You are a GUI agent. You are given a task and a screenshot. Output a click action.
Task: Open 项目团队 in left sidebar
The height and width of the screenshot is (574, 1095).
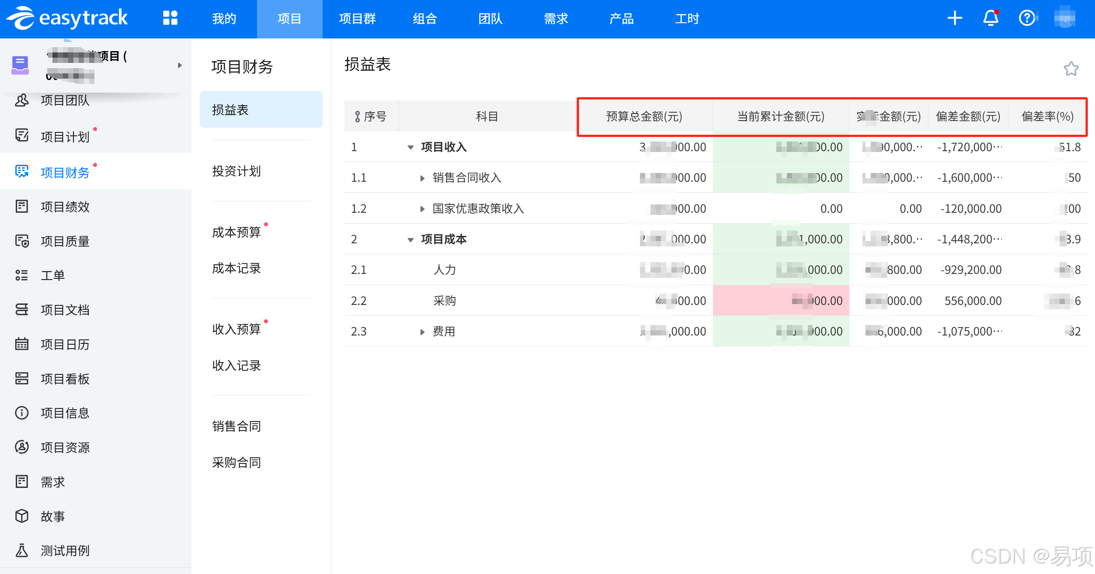(65, 100)
